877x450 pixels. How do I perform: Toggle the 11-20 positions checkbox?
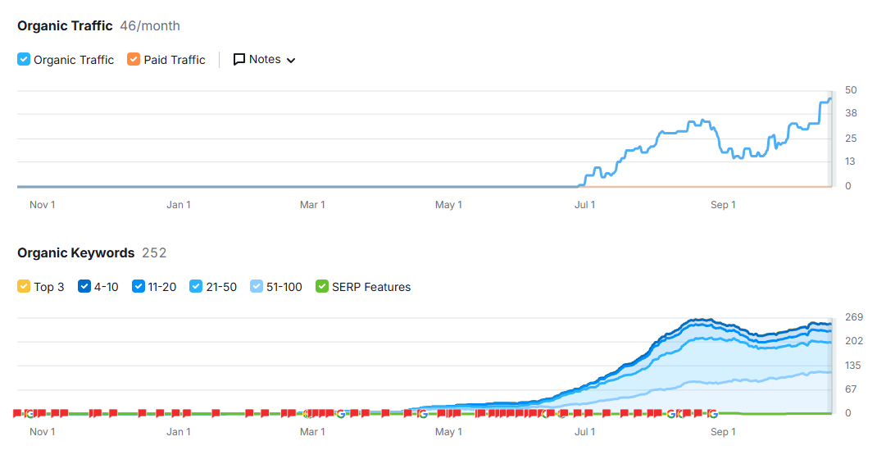click(139, 287)
